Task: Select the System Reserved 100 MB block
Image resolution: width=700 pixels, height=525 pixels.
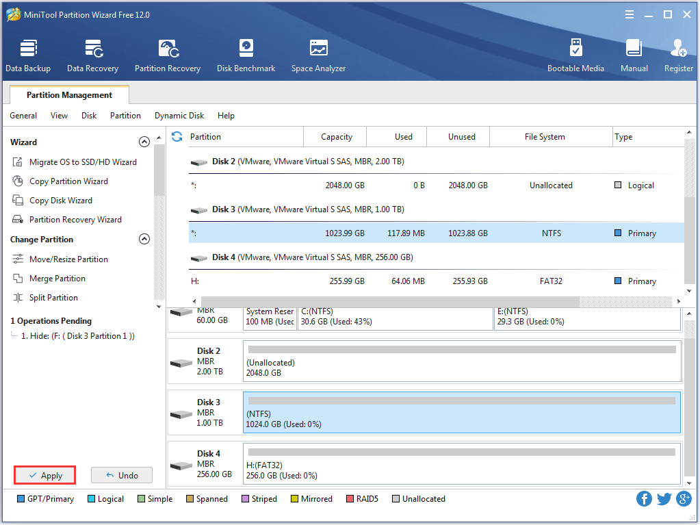Action: pyautogui.click(x=269, y=319)
